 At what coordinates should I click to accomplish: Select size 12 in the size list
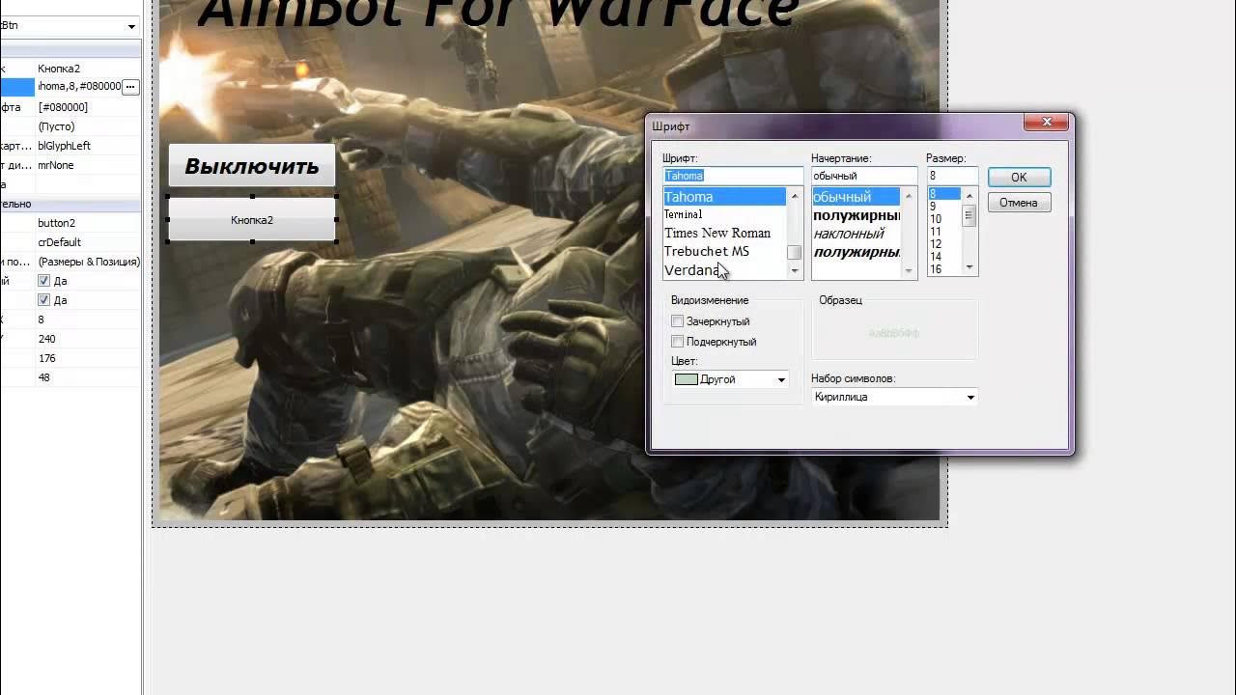[x=943, y=244]
